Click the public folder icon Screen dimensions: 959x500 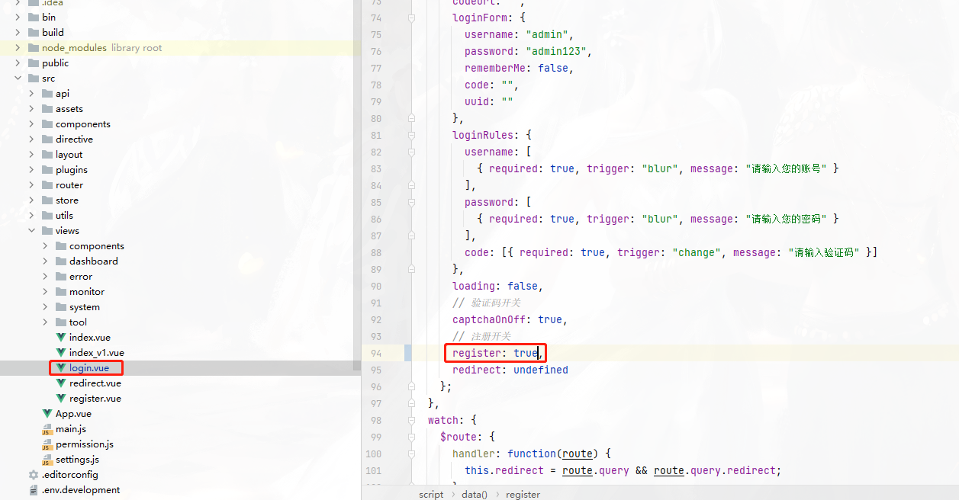[x=34, y=63]
